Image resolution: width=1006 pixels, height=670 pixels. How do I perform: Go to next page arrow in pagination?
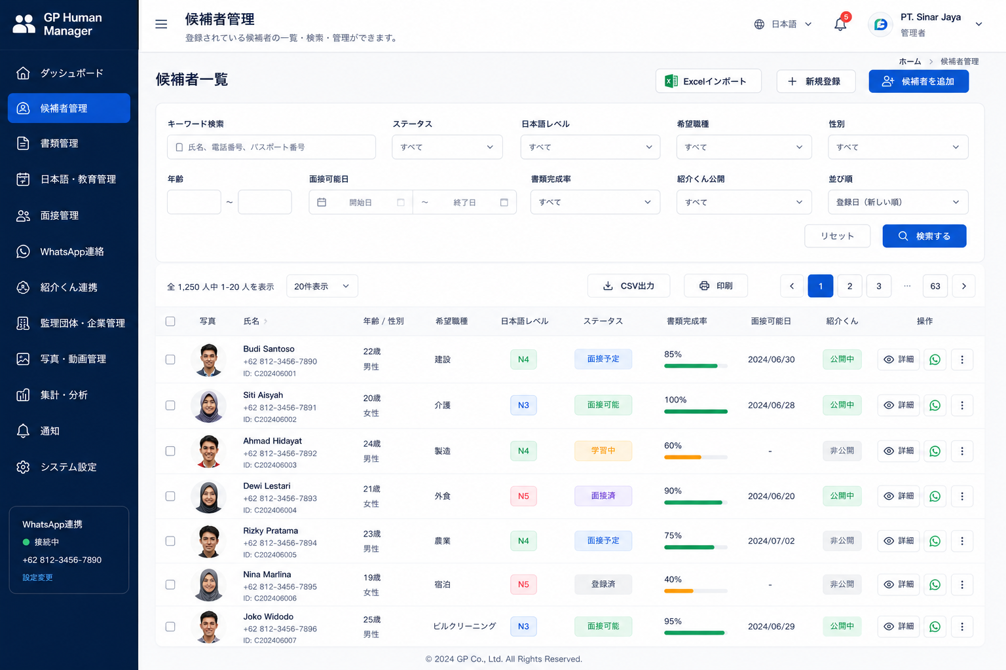963,286
